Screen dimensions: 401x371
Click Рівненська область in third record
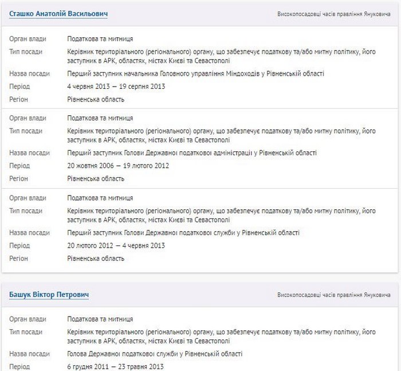coord(96,259)
